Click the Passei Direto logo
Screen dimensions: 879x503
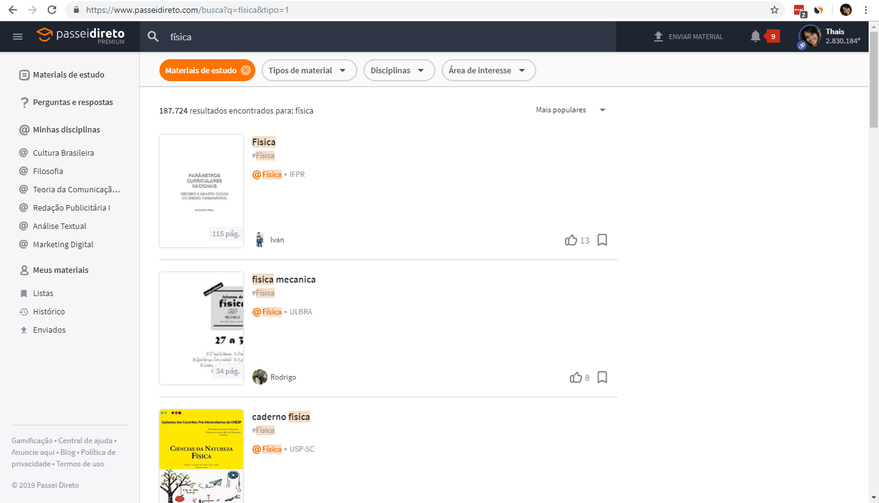81,35
